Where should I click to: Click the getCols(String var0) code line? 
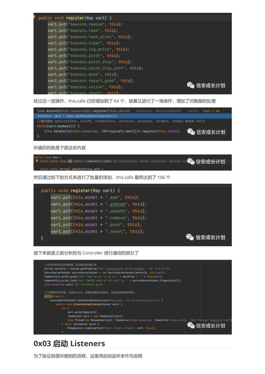click(71, 169)
